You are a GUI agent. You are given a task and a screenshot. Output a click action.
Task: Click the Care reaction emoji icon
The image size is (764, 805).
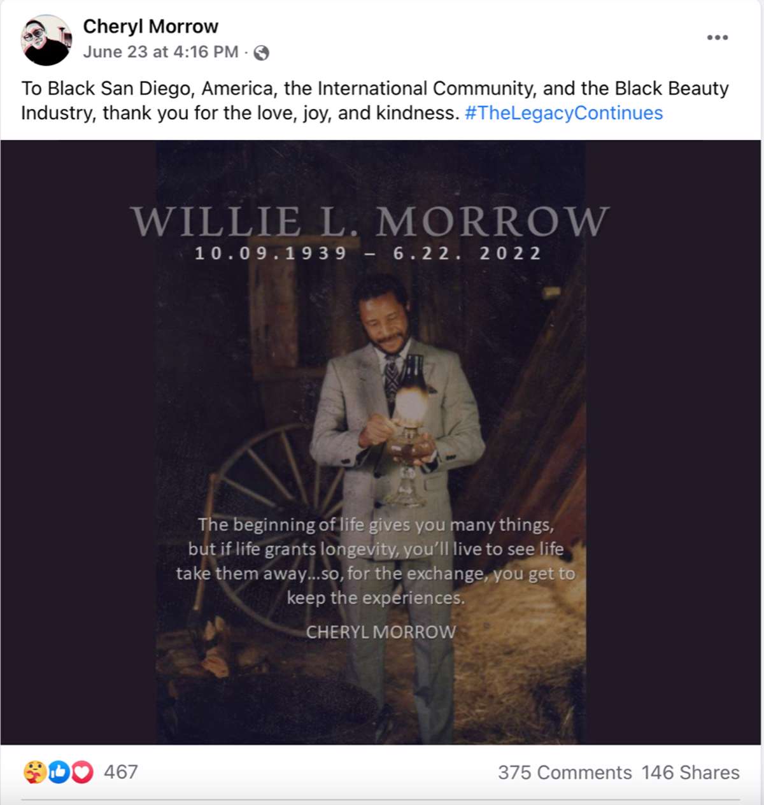click(34, 772)
